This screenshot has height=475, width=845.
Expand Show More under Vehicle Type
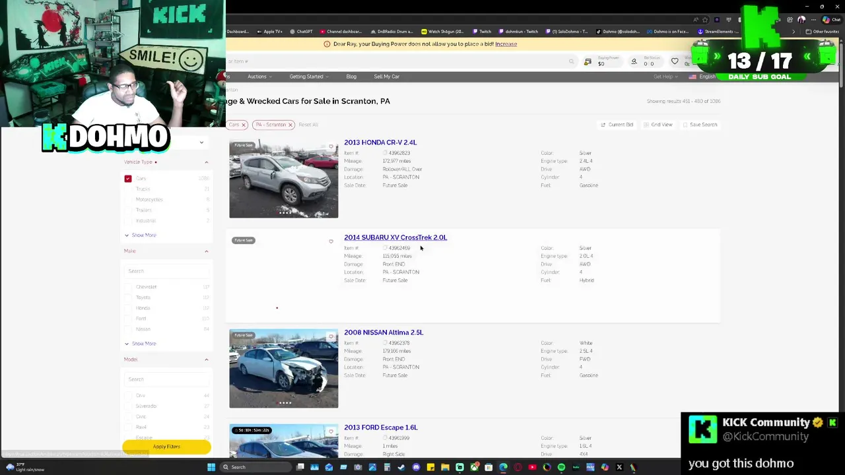pyautogui.click(x=141, y=235)
